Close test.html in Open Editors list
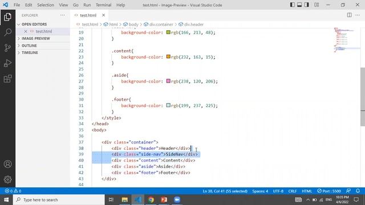This screenshot has height=205, width=365. point(26,31)
